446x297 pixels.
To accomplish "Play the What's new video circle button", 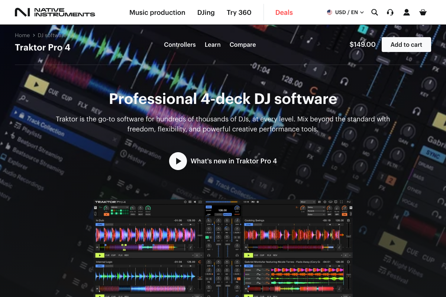I will pos(178,161).
